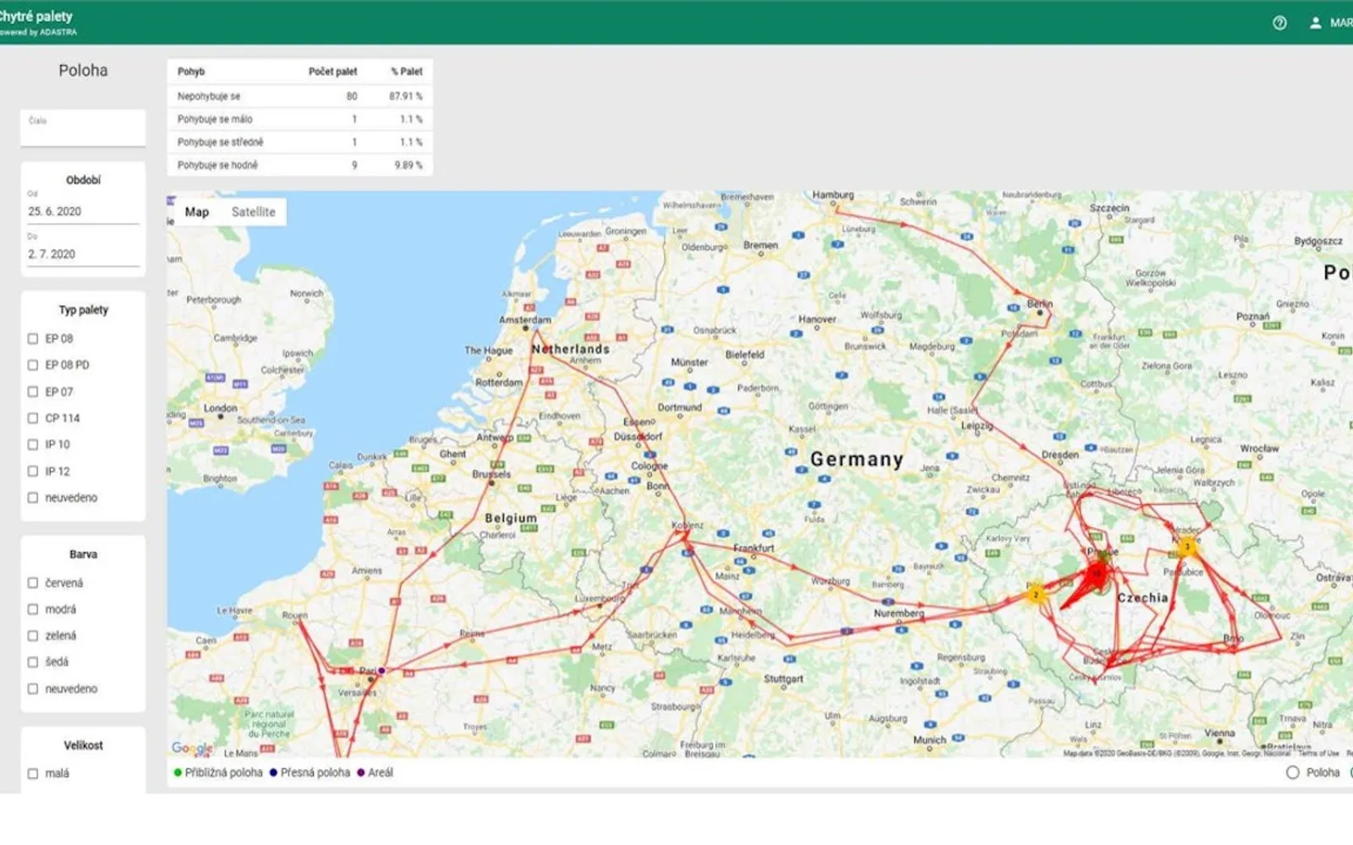Screen dimensions: 1353x845
Task: Click the Chytré palety logo title
Action: coord(36,16)
